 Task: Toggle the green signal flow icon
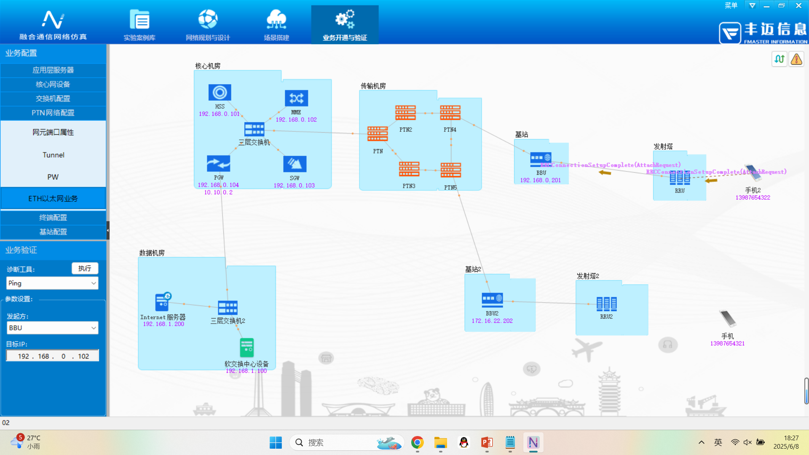tap(779, 59)
